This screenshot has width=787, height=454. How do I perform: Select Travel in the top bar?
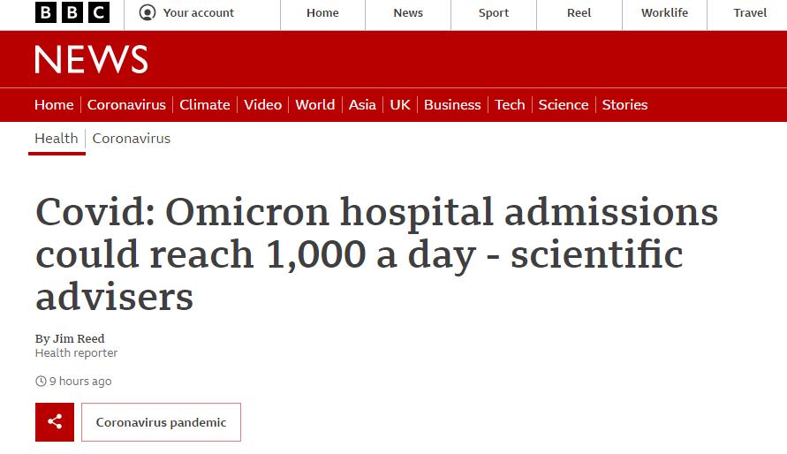pyautogui.click(x=750, y=13)
